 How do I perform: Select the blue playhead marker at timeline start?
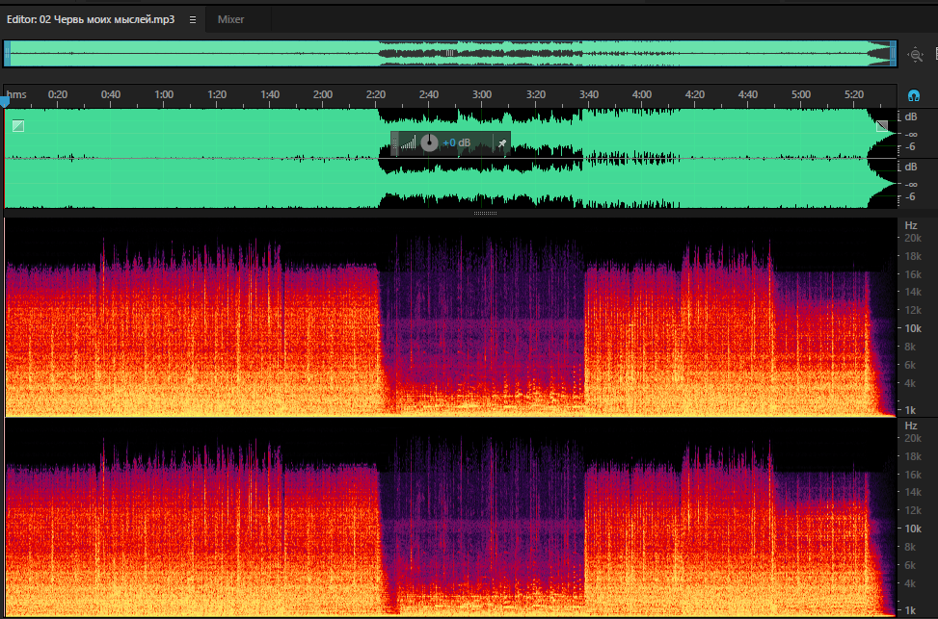coord(5,103)
